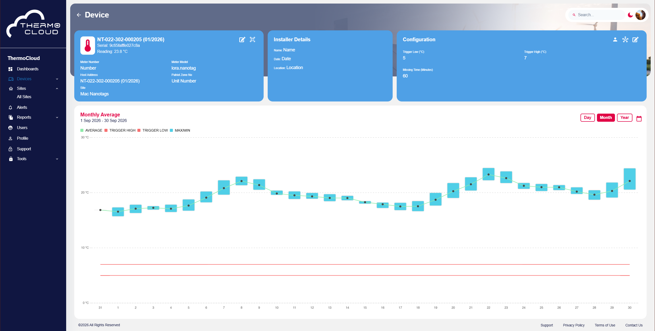Select the Month chart view
This screenshot has width=655, height=331.
(606, 118)
